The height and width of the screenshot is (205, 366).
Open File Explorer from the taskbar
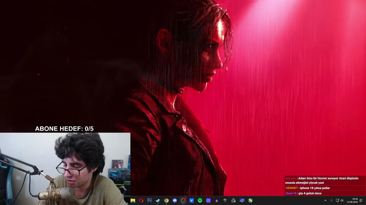(133, 200)
